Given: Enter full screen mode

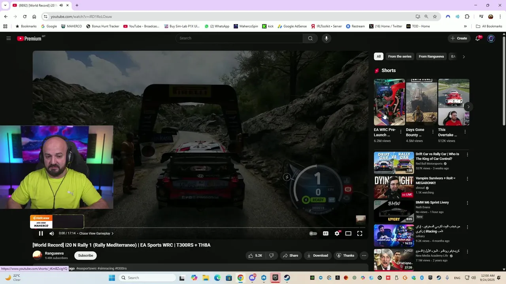Looking at the screenshot, I should coord(360,234).
